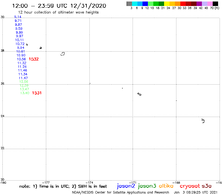Click the -177 longitude axis label

46,182
